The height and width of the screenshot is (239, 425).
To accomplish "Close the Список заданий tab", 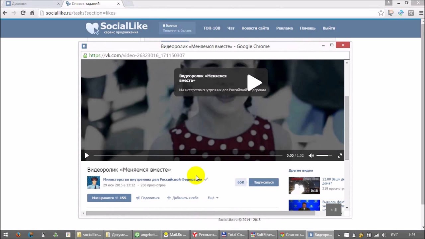I will point(119,4).
